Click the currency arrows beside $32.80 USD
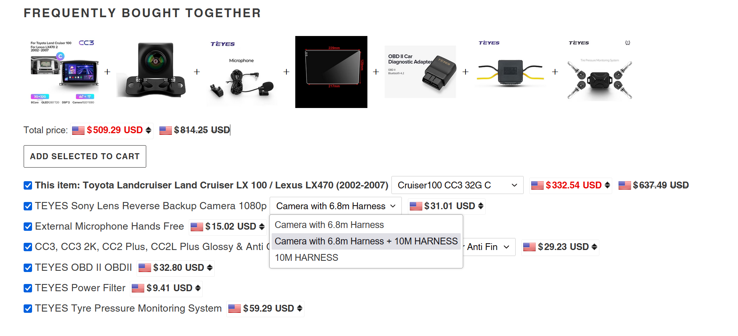The width and height of the screenshot is (738, 336). [210, 268]
